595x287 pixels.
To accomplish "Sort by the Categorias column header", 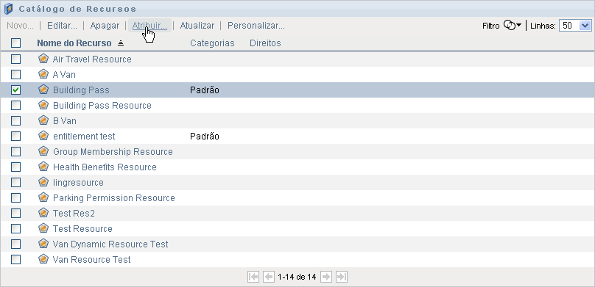I will coord(212,43).
